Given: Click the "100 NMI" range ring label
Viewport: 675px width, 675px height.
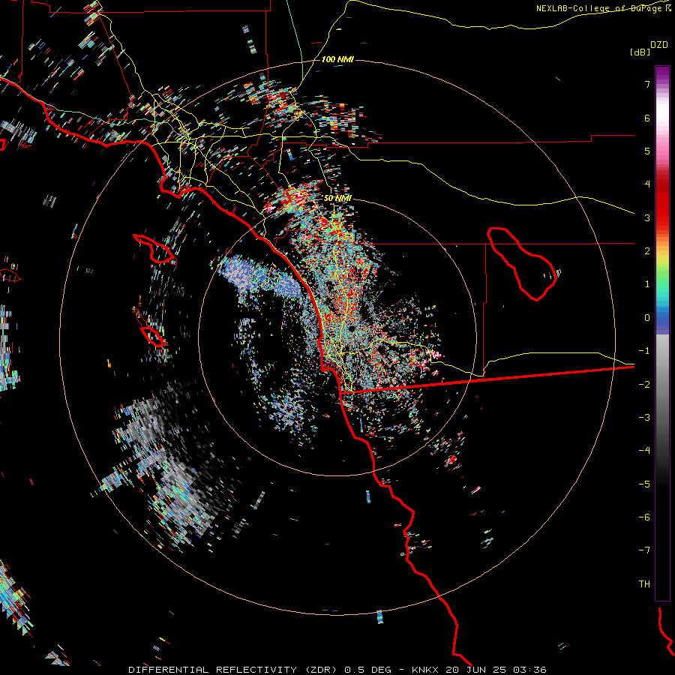Looking at the screenshot, I should point(337,59).
